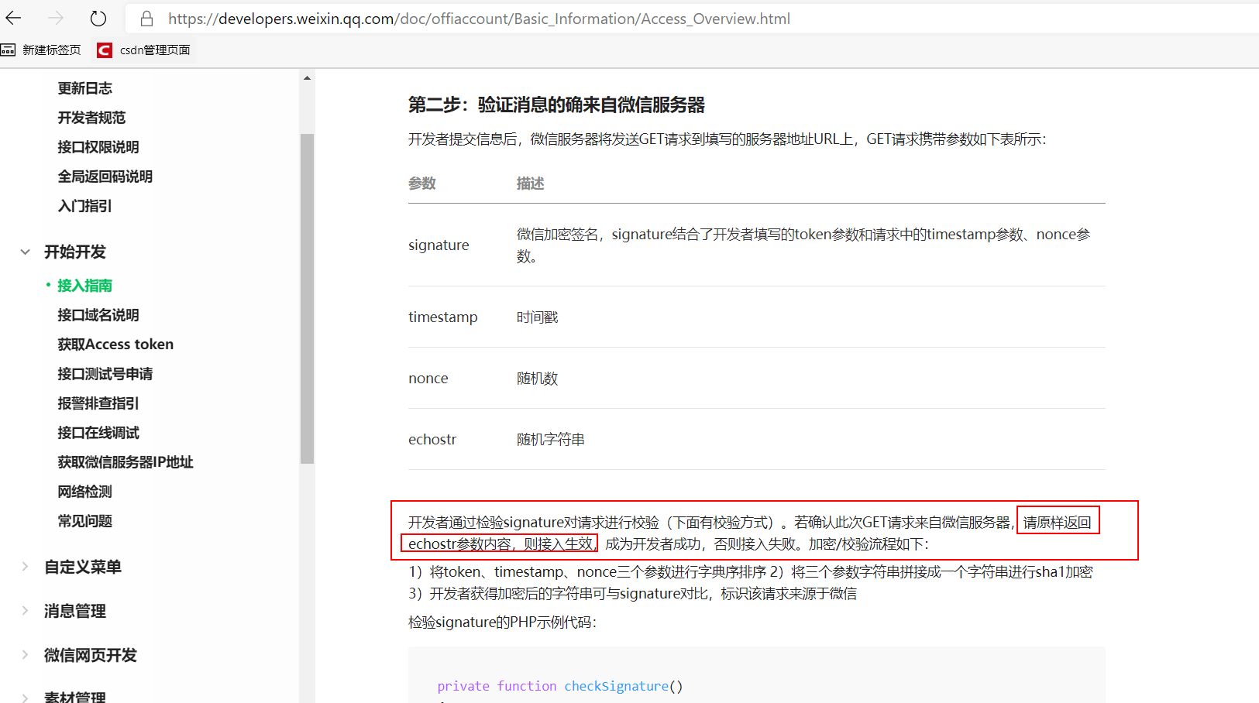Click the scrollbar up arrow beside the sidebar

(x=306, y=77)
